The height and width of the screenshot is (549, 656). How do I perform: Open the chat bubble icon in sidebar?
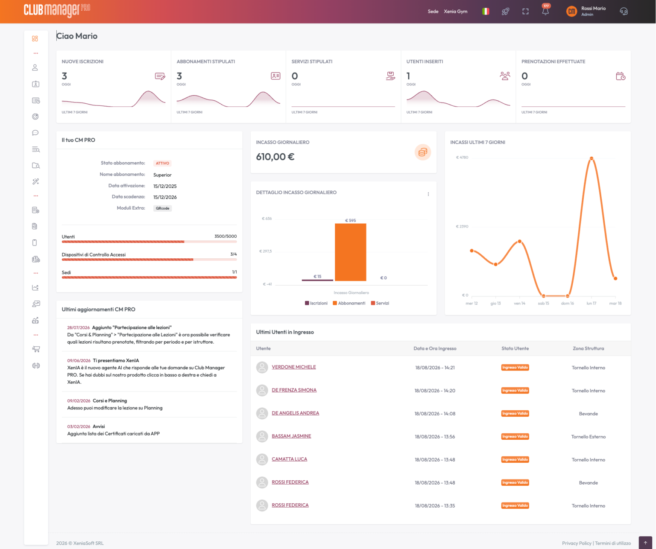click(x=35, y=133)
